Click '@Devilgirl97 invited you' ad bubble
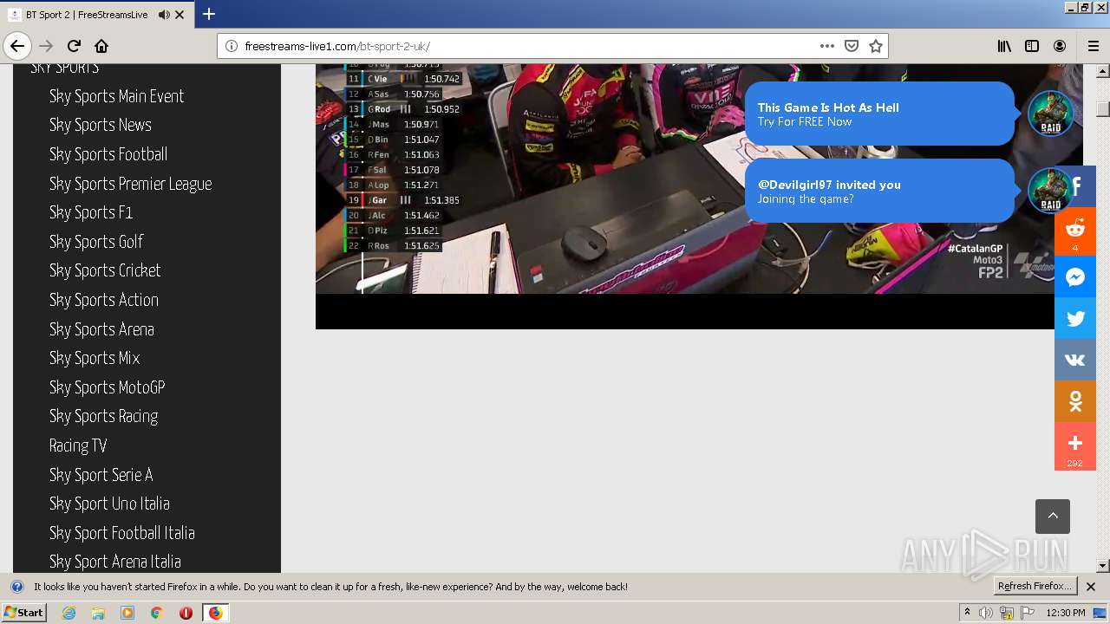This screenshot has width=1110, height=624. tap(878, 191)
